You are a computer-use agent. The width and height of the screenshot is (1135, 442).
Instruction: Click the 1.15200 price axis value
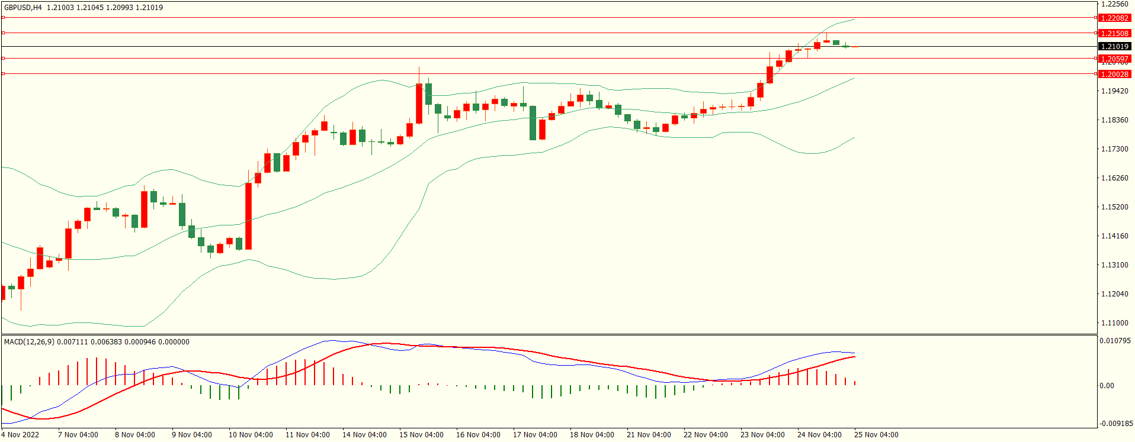(x=1114, y=207)
